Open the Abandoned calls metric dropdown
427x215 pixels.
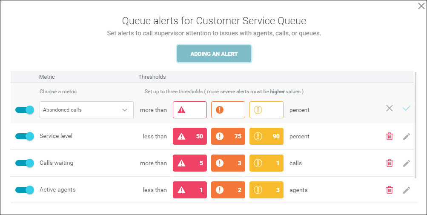pyautogui.click(x=86, y=110)
